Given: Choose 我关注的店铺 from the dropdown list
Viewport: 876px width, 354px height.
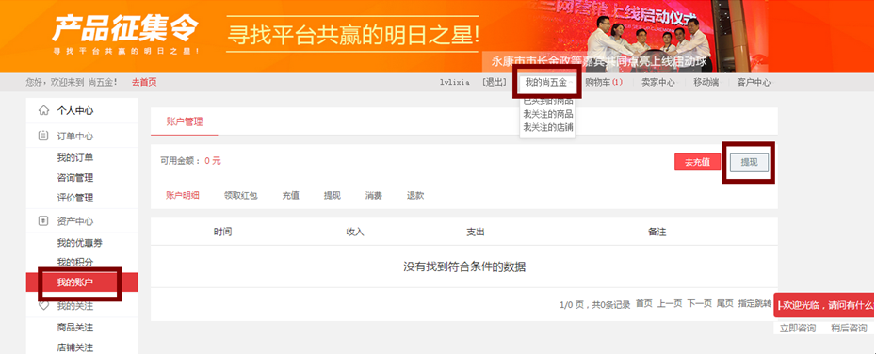Looking at the screenshot, I should point(548,127).
